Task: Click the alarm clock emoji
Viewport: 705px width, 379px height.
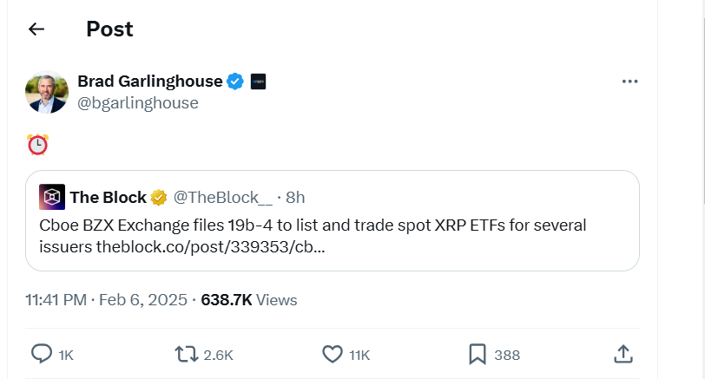Action: pyautogui.click(x=37, y=144)
